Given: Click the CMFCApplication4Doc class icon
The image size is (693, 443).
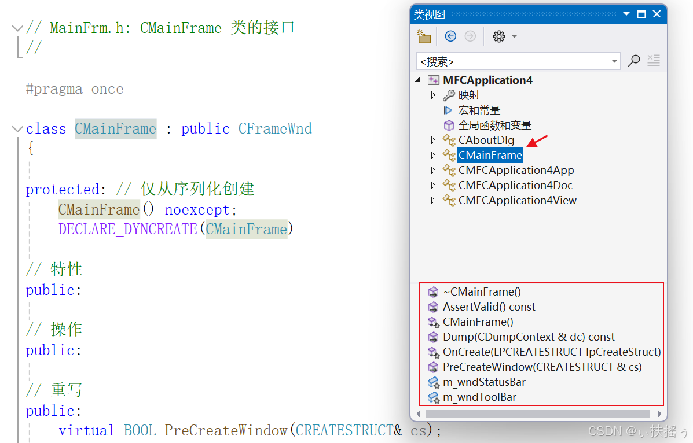Looking at the screenshot, I should 449,186.
